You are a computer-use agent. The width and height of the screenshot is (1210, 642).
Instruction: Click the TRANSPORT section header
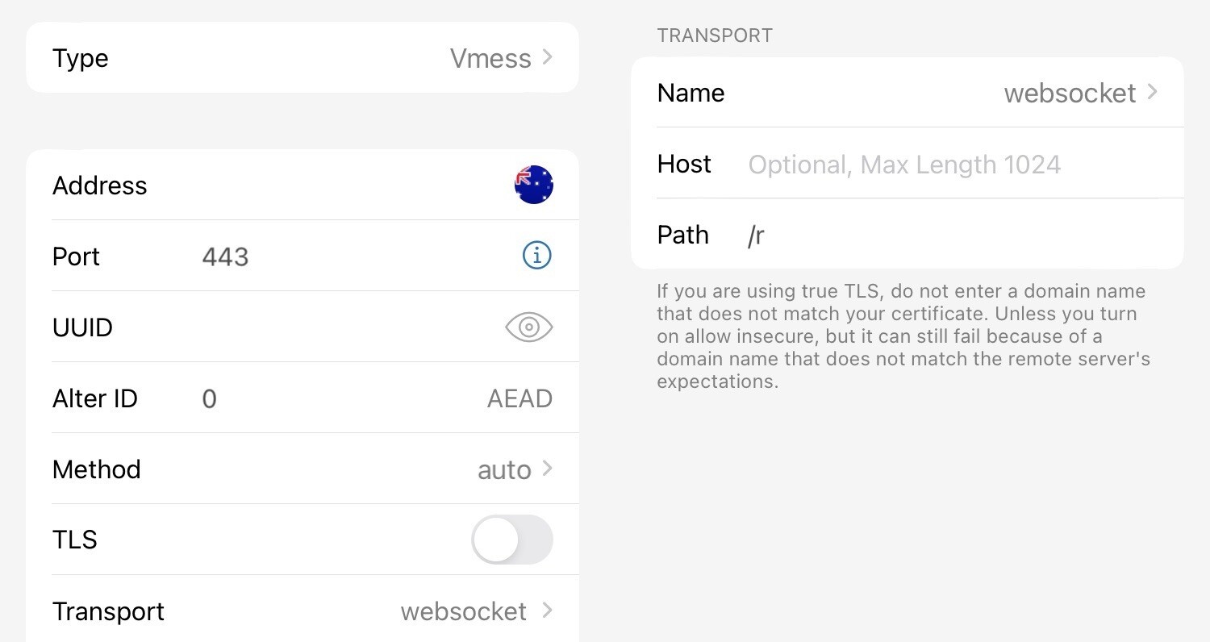714,35
